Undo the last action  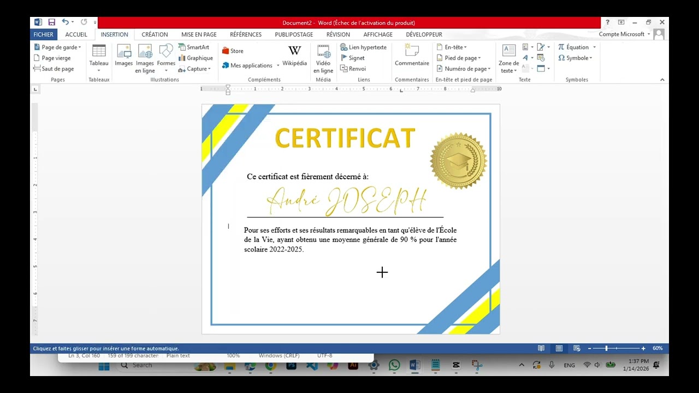(x=65, y=22)
